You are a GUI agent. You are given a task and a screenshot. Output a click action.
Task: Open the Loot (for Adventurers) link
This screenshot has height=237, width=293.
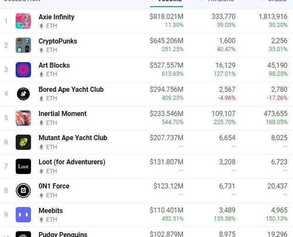pyautogui.click(x=72, y=162)
